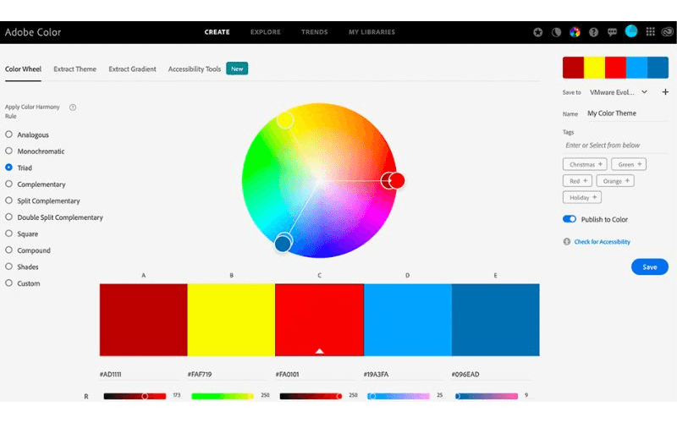Image resolution: width=677 pixels, height=423 pixels.
Task: Open the Explore menu item
Action: (x=265, y=32)
